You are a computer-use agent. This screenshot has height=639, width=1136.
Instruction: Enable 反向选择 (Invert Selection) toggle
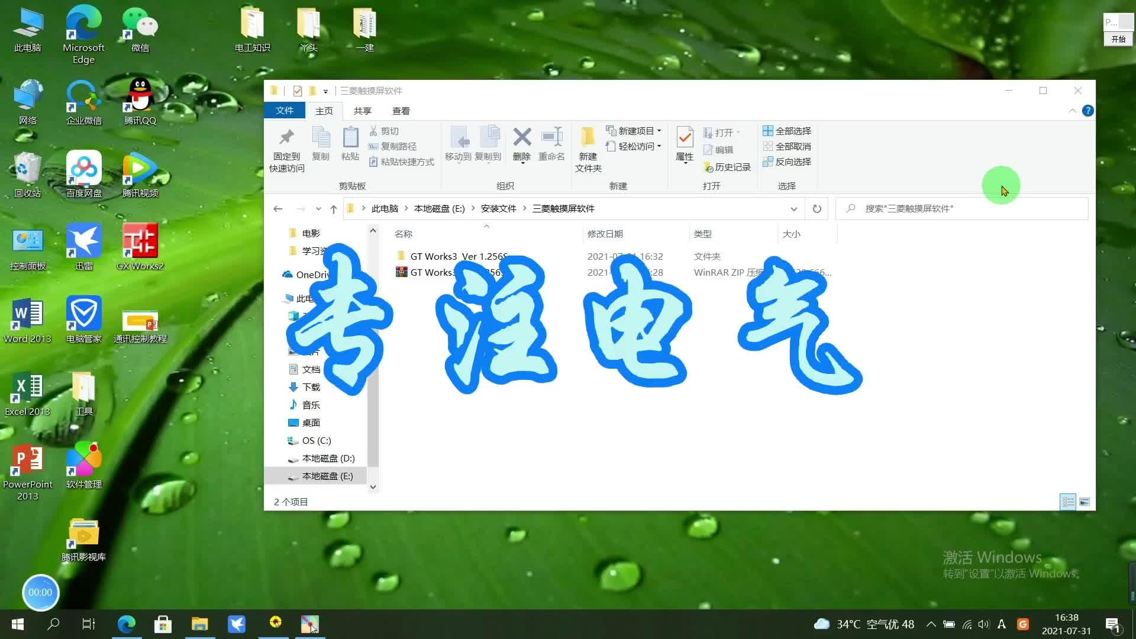tap(788, 161)
